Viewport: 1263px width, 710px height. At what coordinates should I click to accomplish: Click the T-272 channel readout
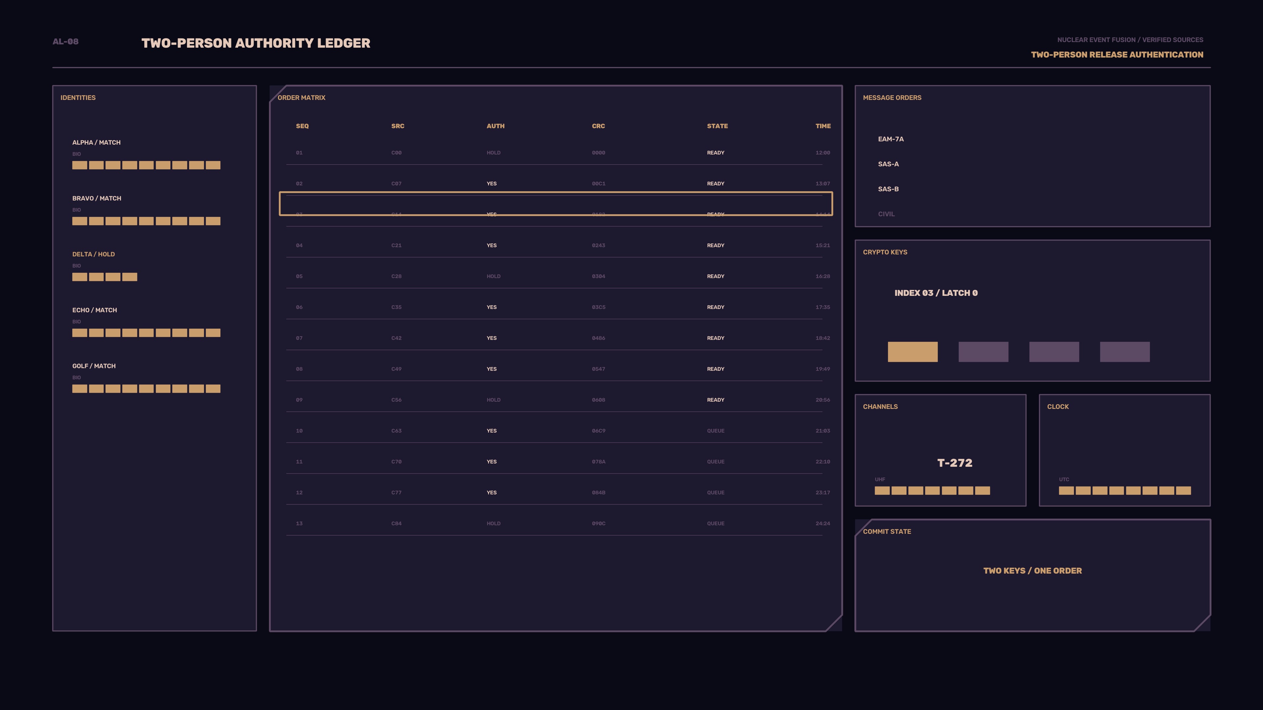(x=954, y=463)
